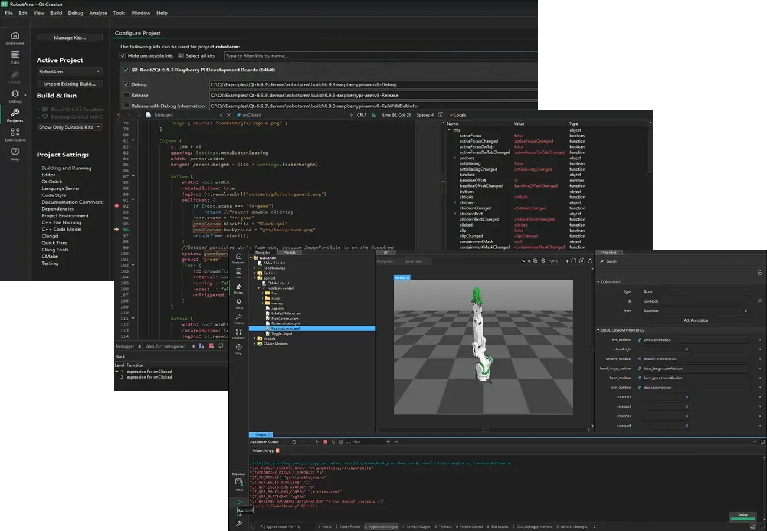Switch to Debug mode with bug icon
The width and height of the screenshot is (767, 531).
[x=15, y=96]
